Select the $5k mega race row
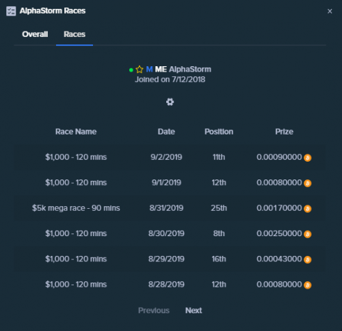 (x=170, y=208)
